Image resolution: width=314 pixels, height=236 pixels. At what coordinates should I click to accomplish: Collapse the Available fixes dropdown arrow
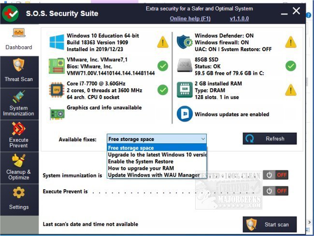click(201, 139)
